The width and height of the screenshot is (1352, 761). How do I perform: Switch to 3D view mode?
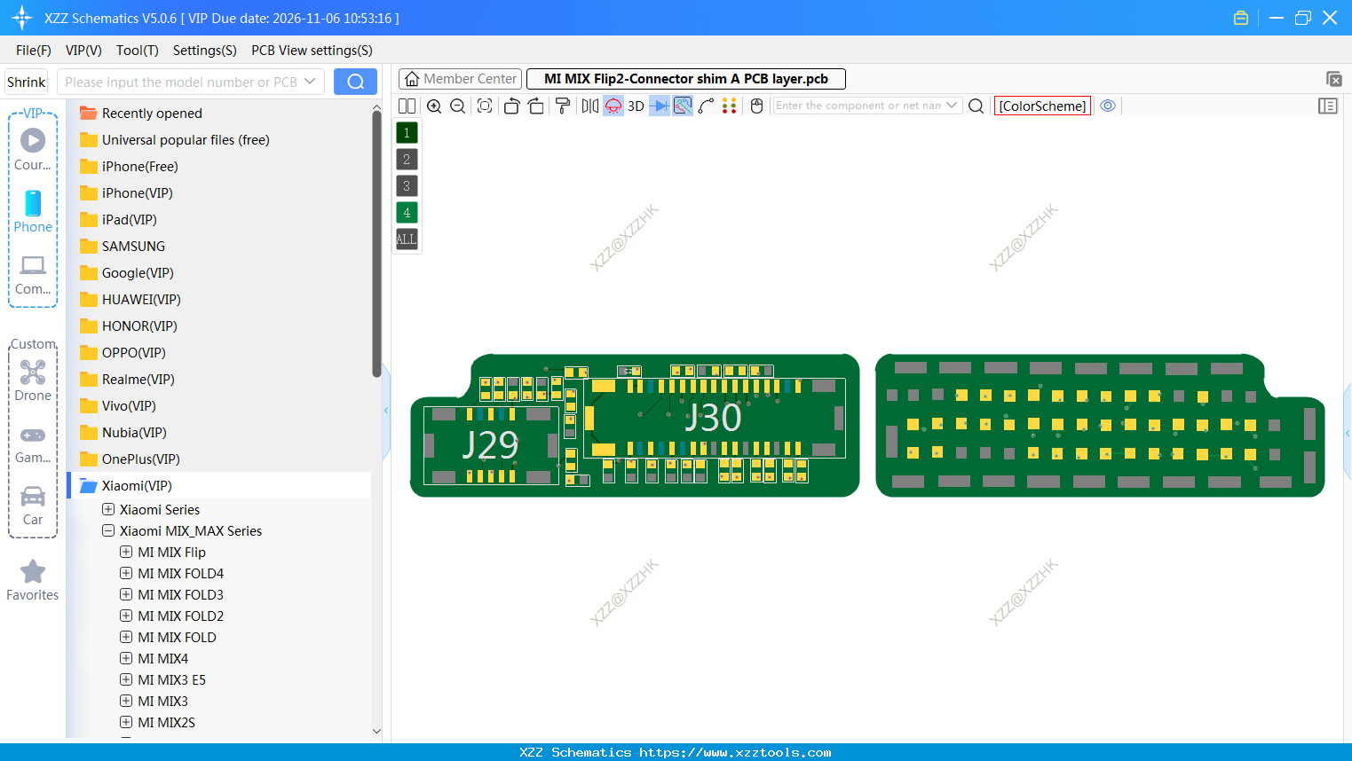(636, 106)
